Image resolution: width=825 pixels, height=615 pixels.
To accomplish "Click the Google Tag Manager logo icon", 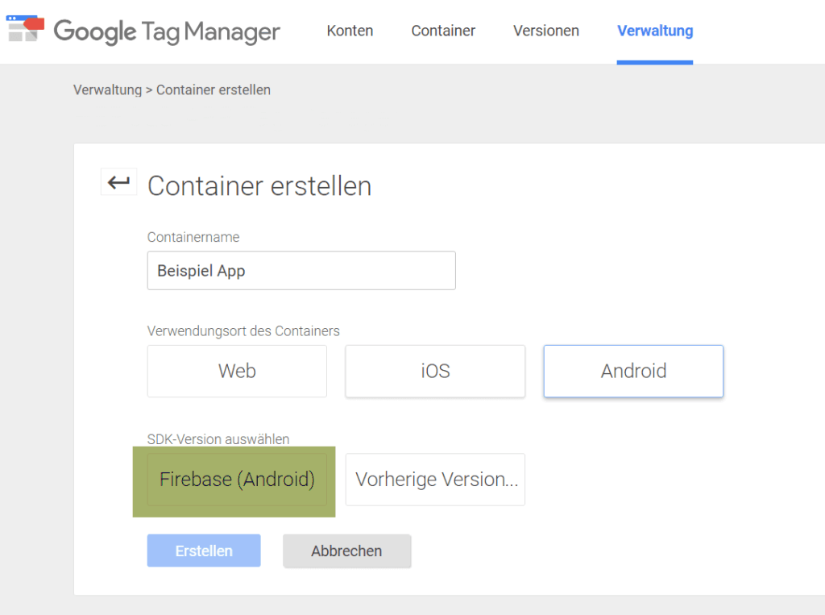I will (x=25, y=30).
